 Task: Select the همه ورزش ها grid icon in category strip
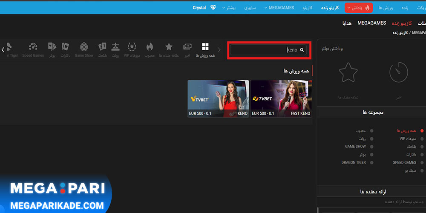205,47
